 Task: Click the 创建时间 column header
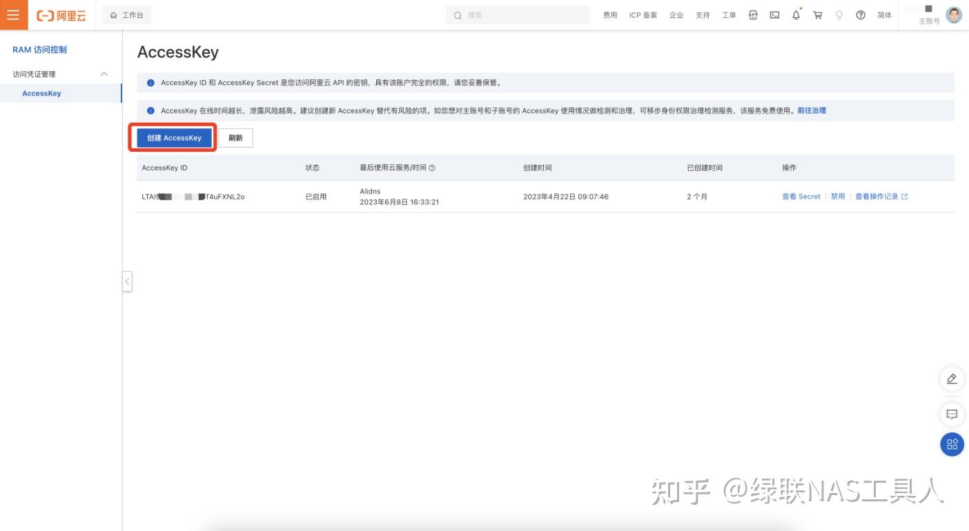click(537, 168)
